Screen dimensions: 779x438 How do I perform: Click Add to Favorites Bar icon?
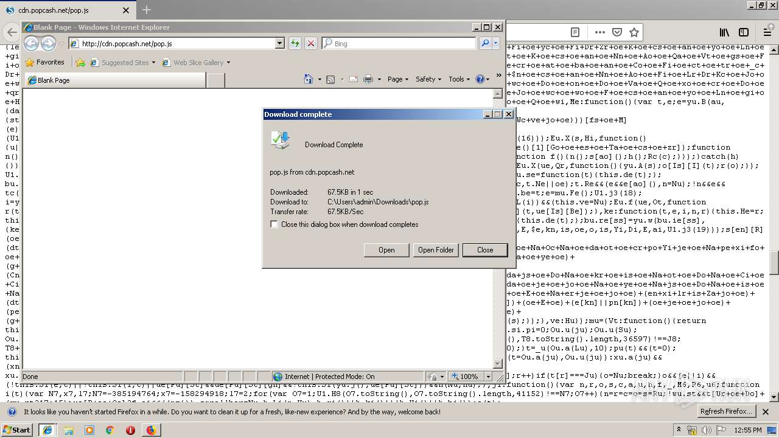pyautogui.click(x=80, y=62)
